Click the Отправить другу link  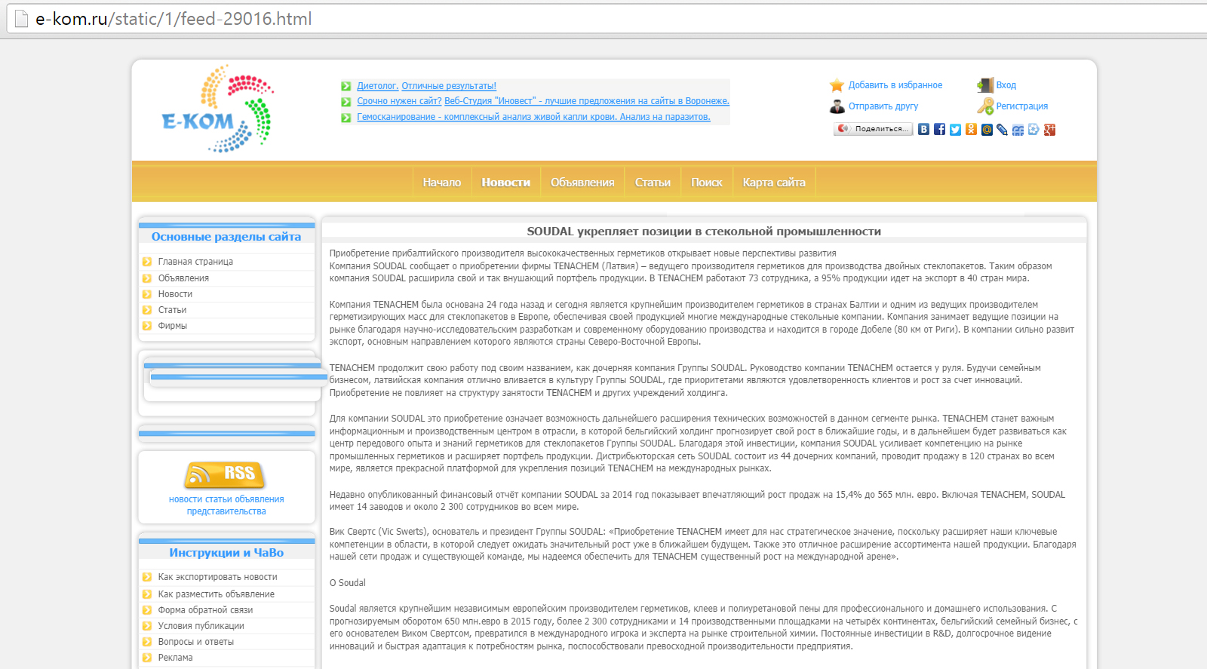point(883,106)
